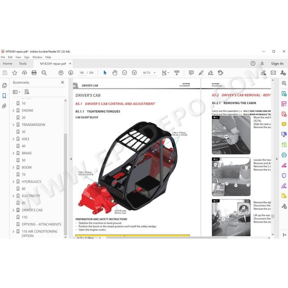Switch to the Tools tab
The height and width of the screenshot is (288, 288).
pyautogui.click(x=23, y=63)
